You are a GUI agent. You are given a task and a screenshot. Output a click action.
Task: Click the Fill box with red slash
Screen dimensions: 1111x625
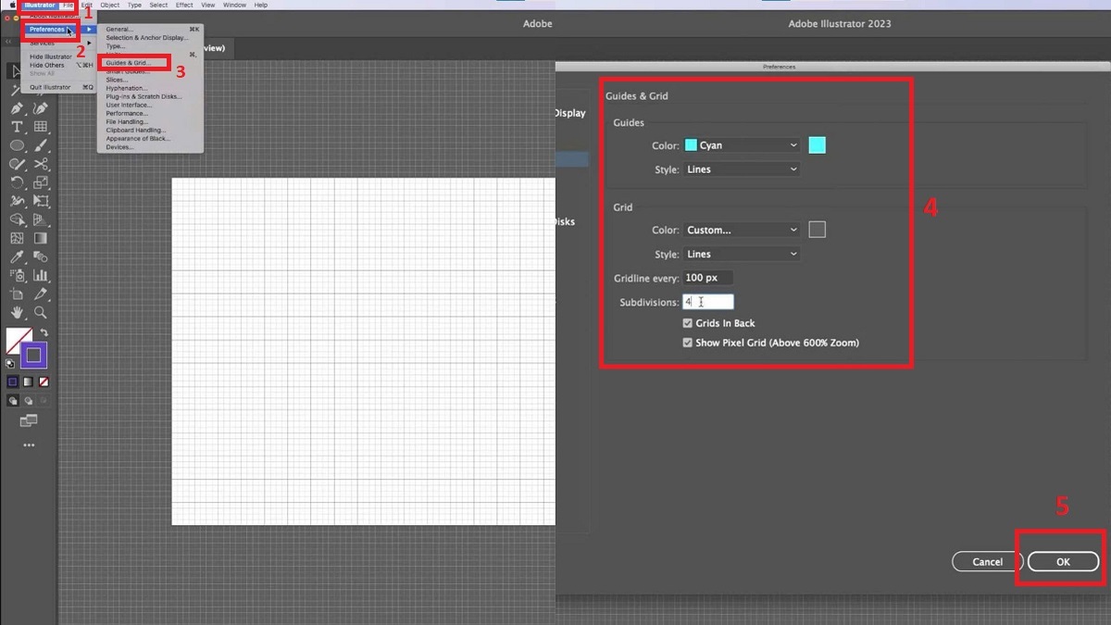point(19,340)
